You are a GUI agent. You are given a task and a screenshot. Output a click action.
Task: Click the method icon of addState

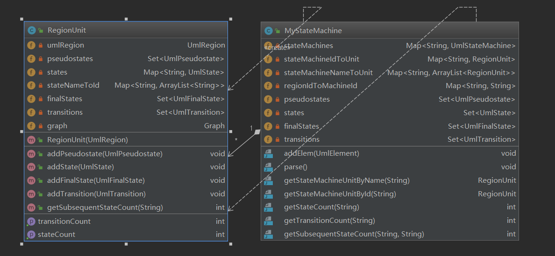(31, 167)
